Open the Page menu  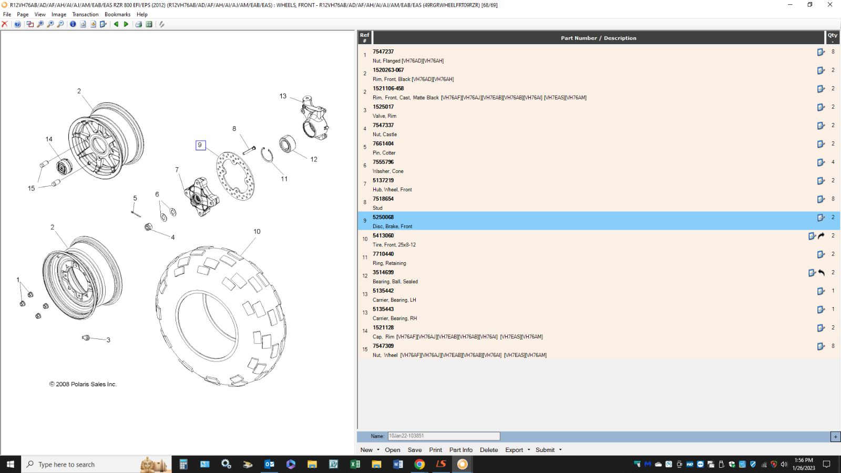pyautogui.click(x=23, y=14)
